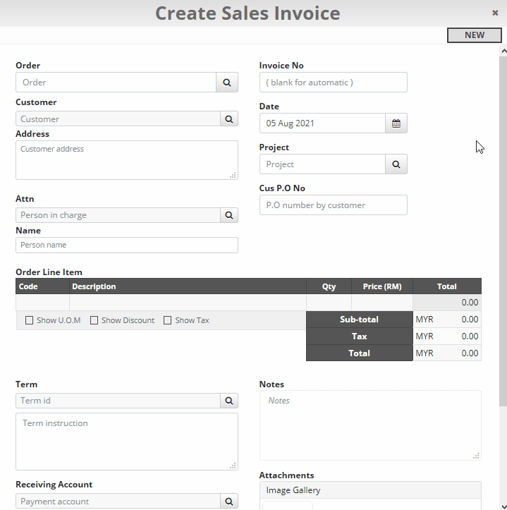This screenshot has height=510, width=507.
Task: Click the Term id search icon
Action: (x=229, y=401)
